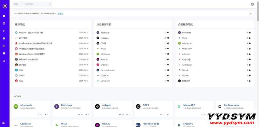259x127 pixels.
Task: Open the MacWk entry in latest navigation
Action: tap(31, 33)
